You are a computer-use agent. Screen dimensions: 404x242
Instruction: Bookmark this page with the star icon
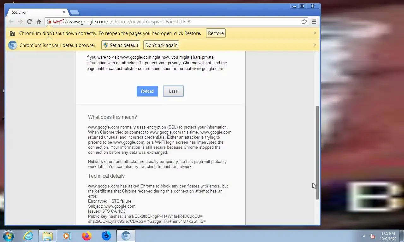[304, 22]
